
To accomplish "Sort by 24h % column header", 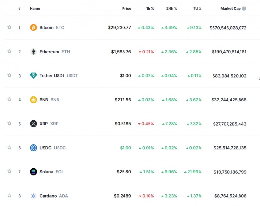I will (x=171, y=9).
